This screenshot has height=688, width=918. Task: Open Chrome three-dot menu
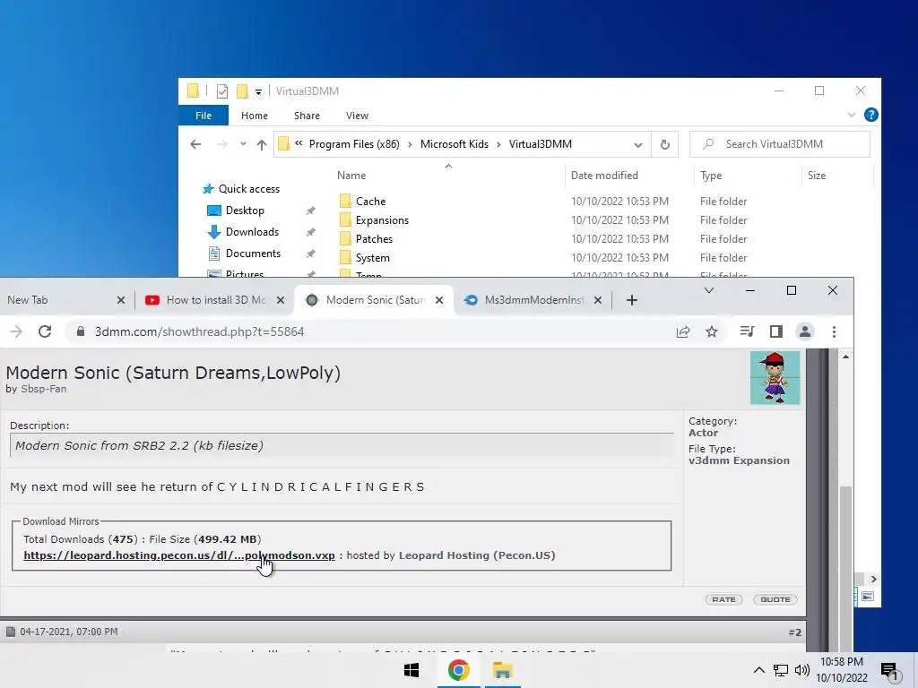[x=834, y=331]
